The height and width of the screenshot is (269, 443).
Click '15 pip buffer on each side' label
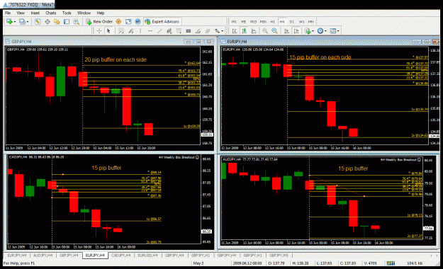(x=320, y=57)
